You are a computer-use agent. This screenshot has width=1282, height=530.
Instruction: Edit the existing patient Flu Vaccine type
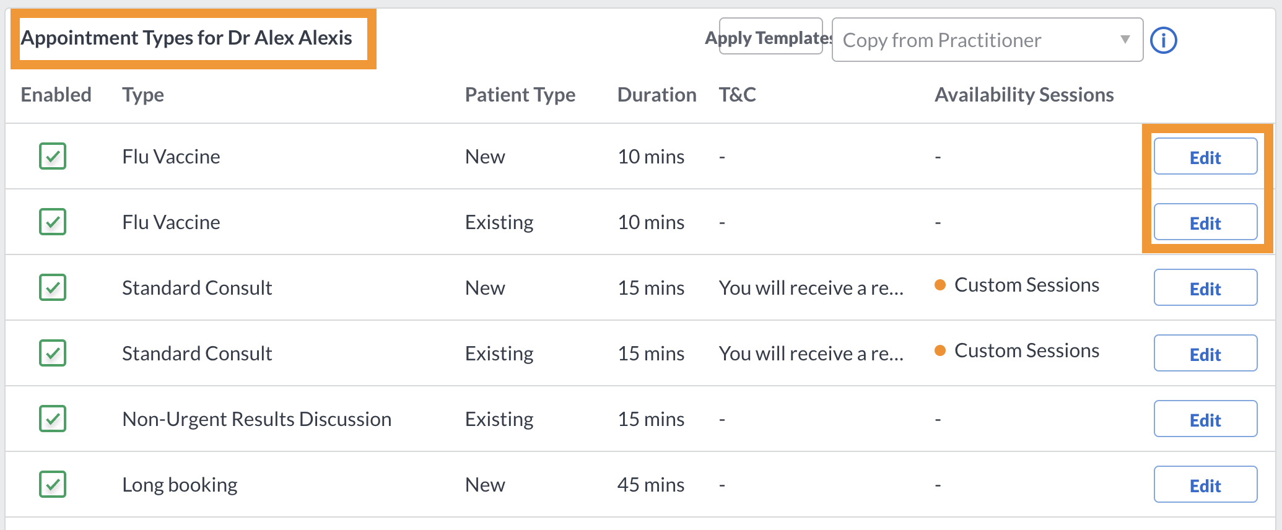coord(1205,222)
